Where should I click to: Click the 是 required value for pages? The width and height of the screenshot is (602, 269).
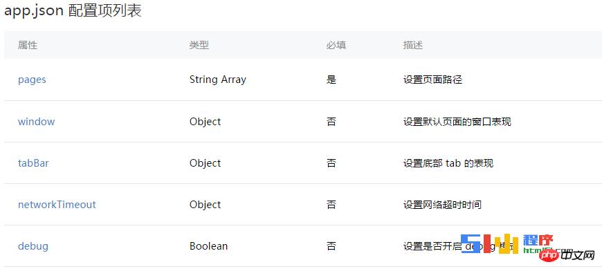331,80
